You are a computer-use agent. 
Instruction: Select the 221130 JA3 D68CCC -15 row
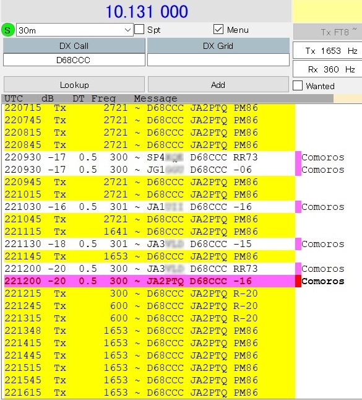click(150, 244)
